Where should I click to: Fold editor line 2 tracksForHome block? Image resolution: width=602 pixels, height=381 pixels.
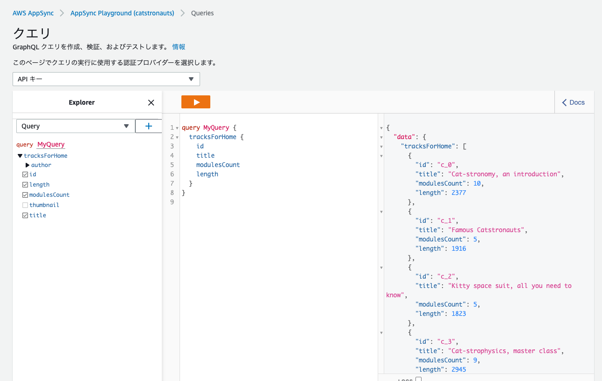pyautogui.click(x=177, y=137)
